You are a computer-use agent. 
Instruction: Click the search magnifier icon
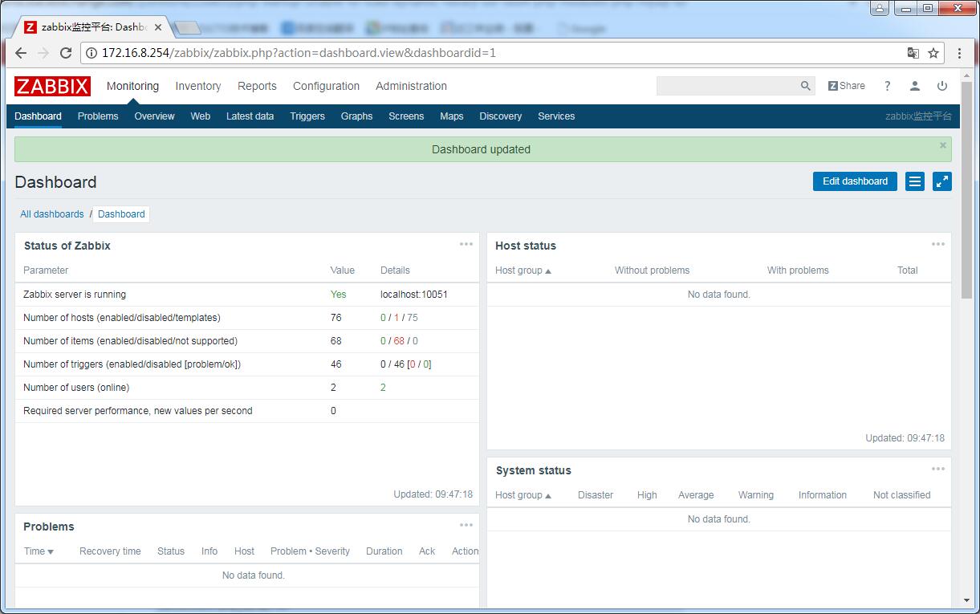click(805, 86)
